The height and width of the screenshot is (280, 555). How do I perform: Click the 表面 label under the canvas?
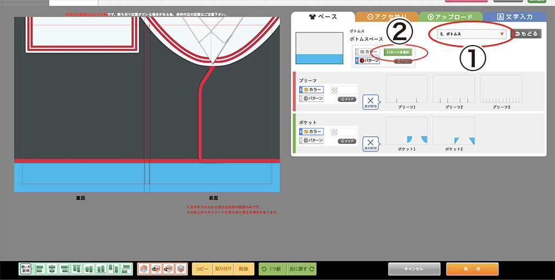click(214, 198)
